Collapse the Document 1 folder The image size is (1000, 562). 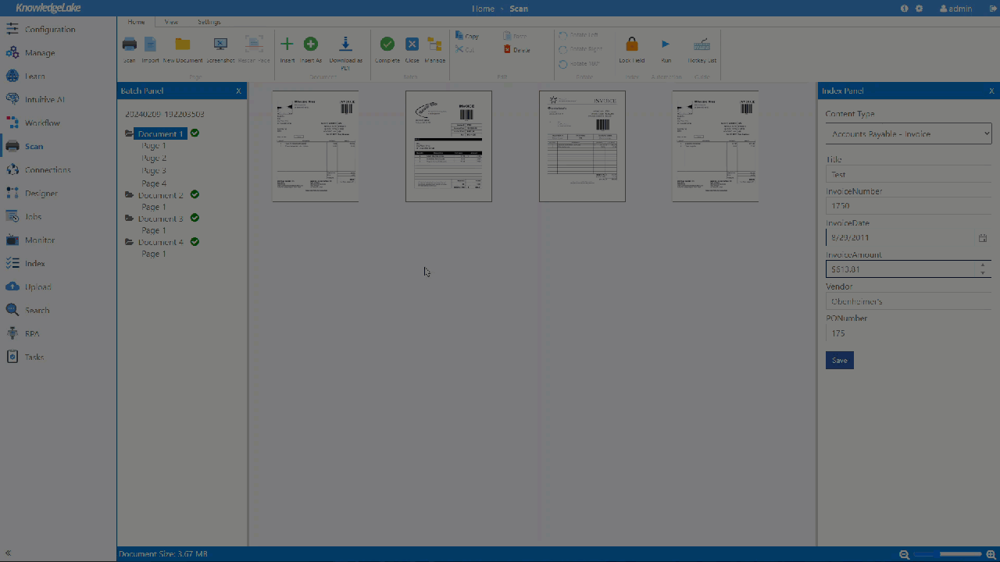coord(129,133)
